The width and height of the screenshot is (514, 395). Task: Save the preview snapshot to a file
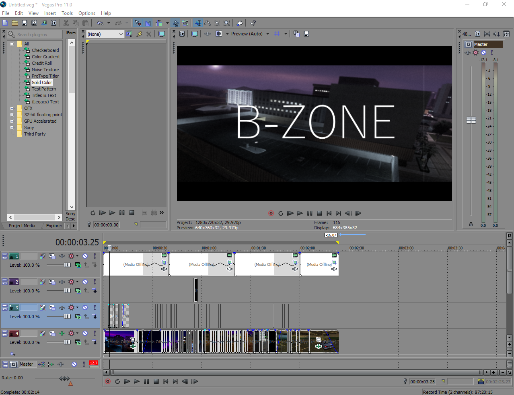[x=306, y=34]
